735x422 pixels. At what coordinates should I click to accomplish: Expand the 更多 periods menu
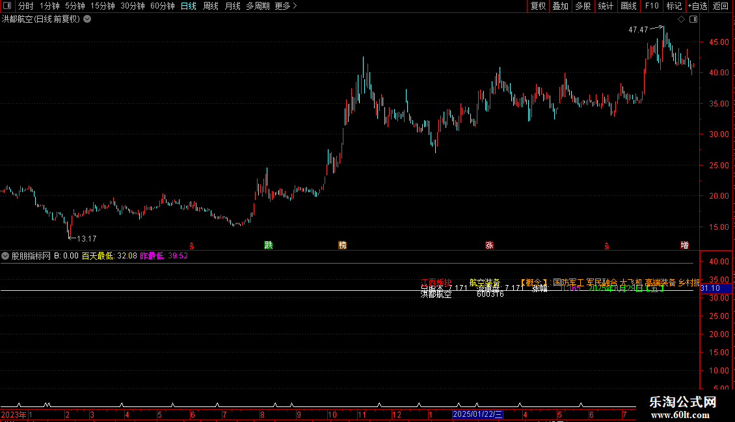(286, 6)
